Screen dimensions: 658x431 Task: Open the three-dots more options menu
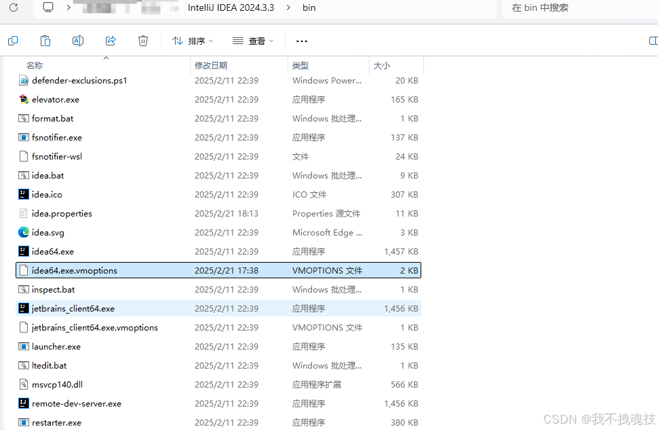302,41
